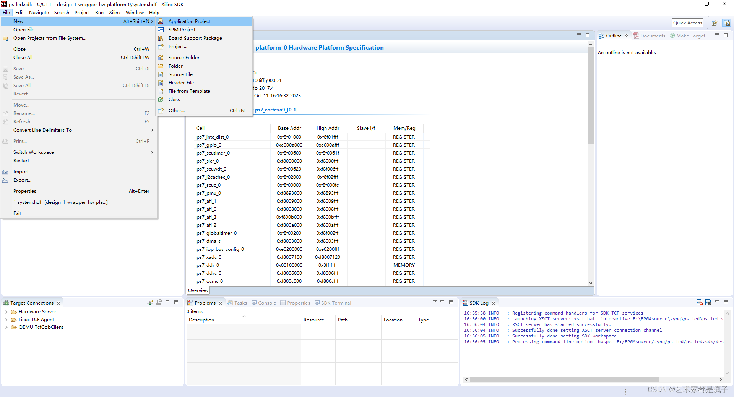Open the Navigate menu

[39, 13]
